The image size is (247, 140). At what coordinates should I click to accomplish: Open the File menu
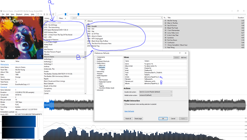tap(3, 14)
